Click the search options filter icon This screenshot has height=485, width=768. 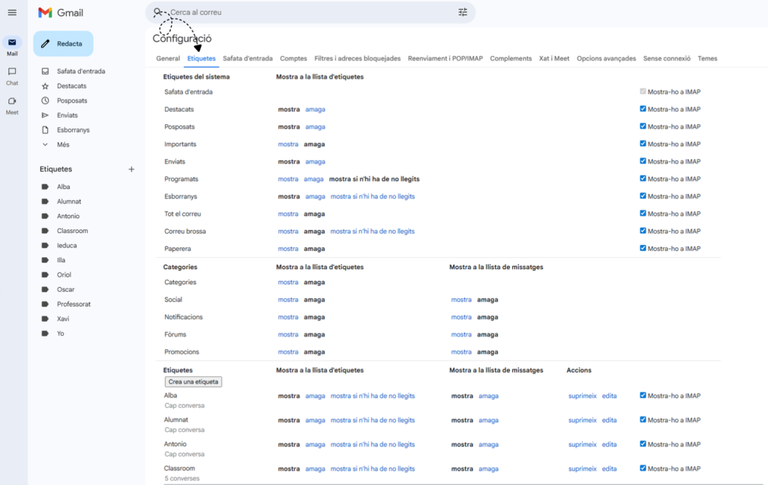point(463,12)
